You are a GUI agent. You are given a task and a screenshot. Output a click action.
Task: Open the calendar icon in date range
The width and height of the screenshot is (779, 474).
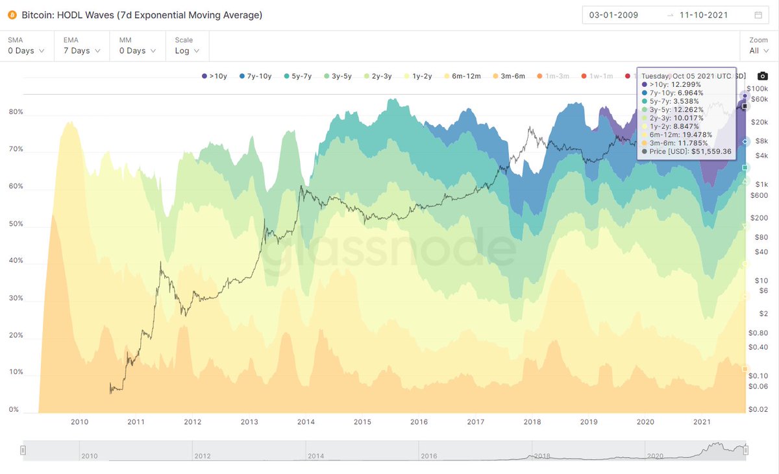click(758, 15)
